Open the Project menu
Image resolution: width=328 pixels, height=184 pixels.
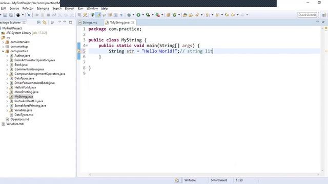70,8
